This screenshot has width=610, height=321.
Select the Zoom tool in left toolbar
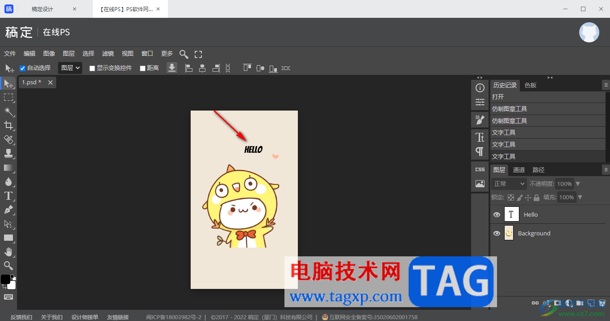click(8, 266)
